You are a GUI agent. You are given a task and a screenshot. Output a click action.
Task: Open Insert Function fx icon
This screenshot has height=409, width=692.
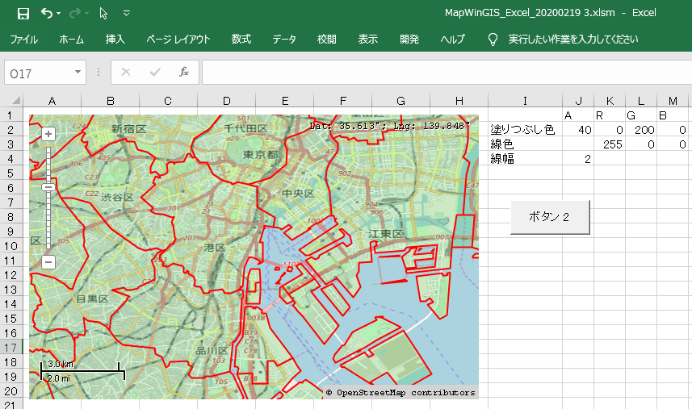coord(184,72)
